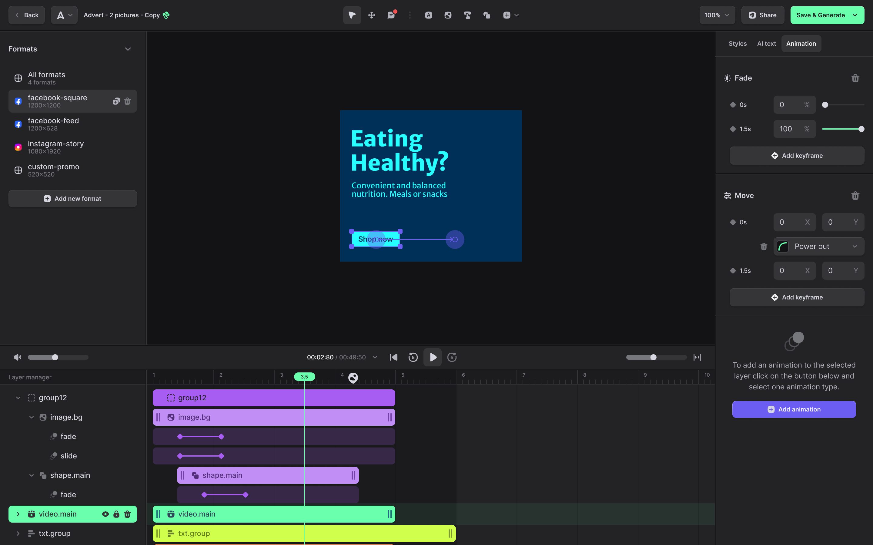Viewport: 873px width, 545px height.
Task: Fit timeline to width icon
Action: tap(697, 357)
